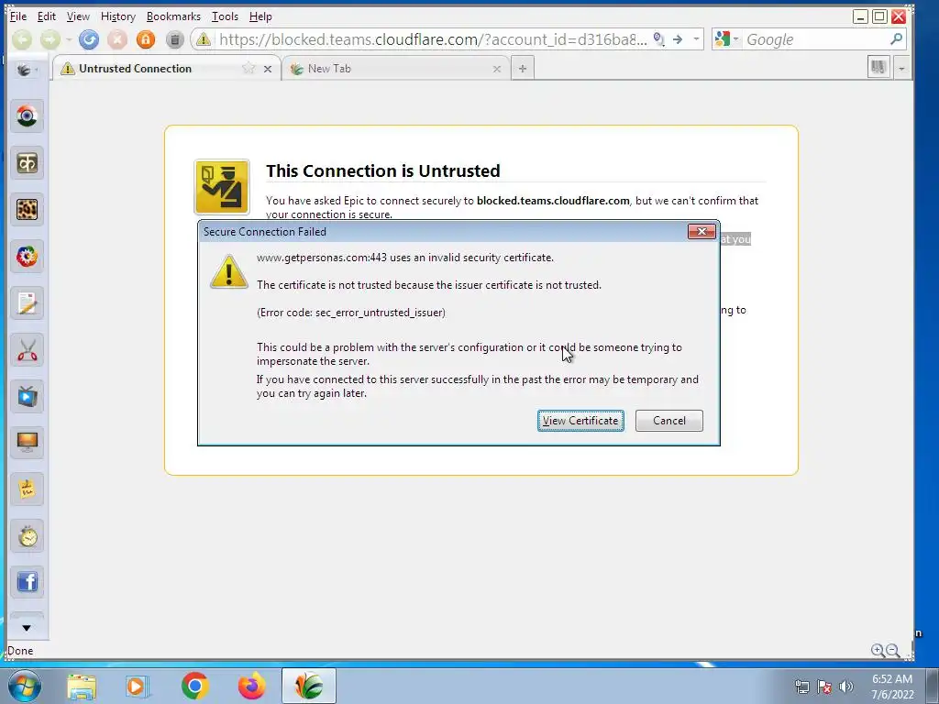Go forward using the Forward arrow button
The width and height of the screenshot is (939, 704).
click(50, 40)
